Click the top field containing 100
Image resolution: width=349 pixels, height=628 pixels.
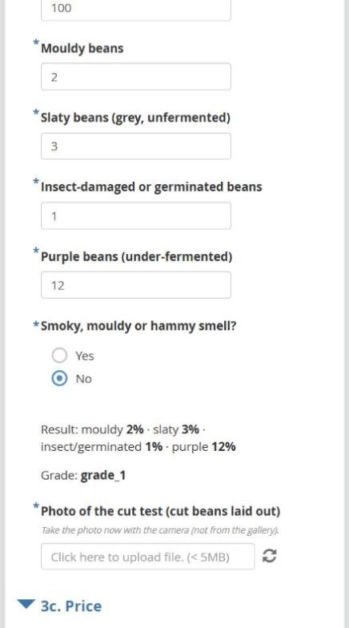pyautogui.click(x=136, y=9)
